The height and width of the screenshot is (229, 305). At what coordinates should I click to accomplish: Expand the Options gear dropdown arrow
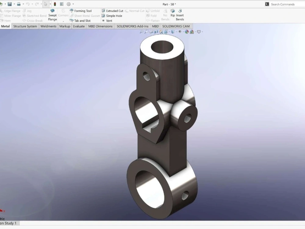point(73,4)
